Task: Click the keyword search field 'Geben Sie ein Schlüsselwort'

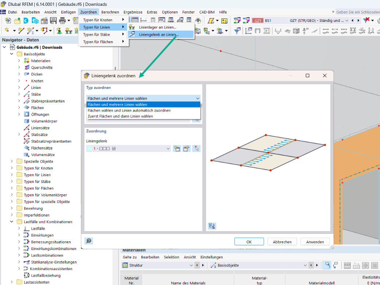Action: (x=358, y=12)
